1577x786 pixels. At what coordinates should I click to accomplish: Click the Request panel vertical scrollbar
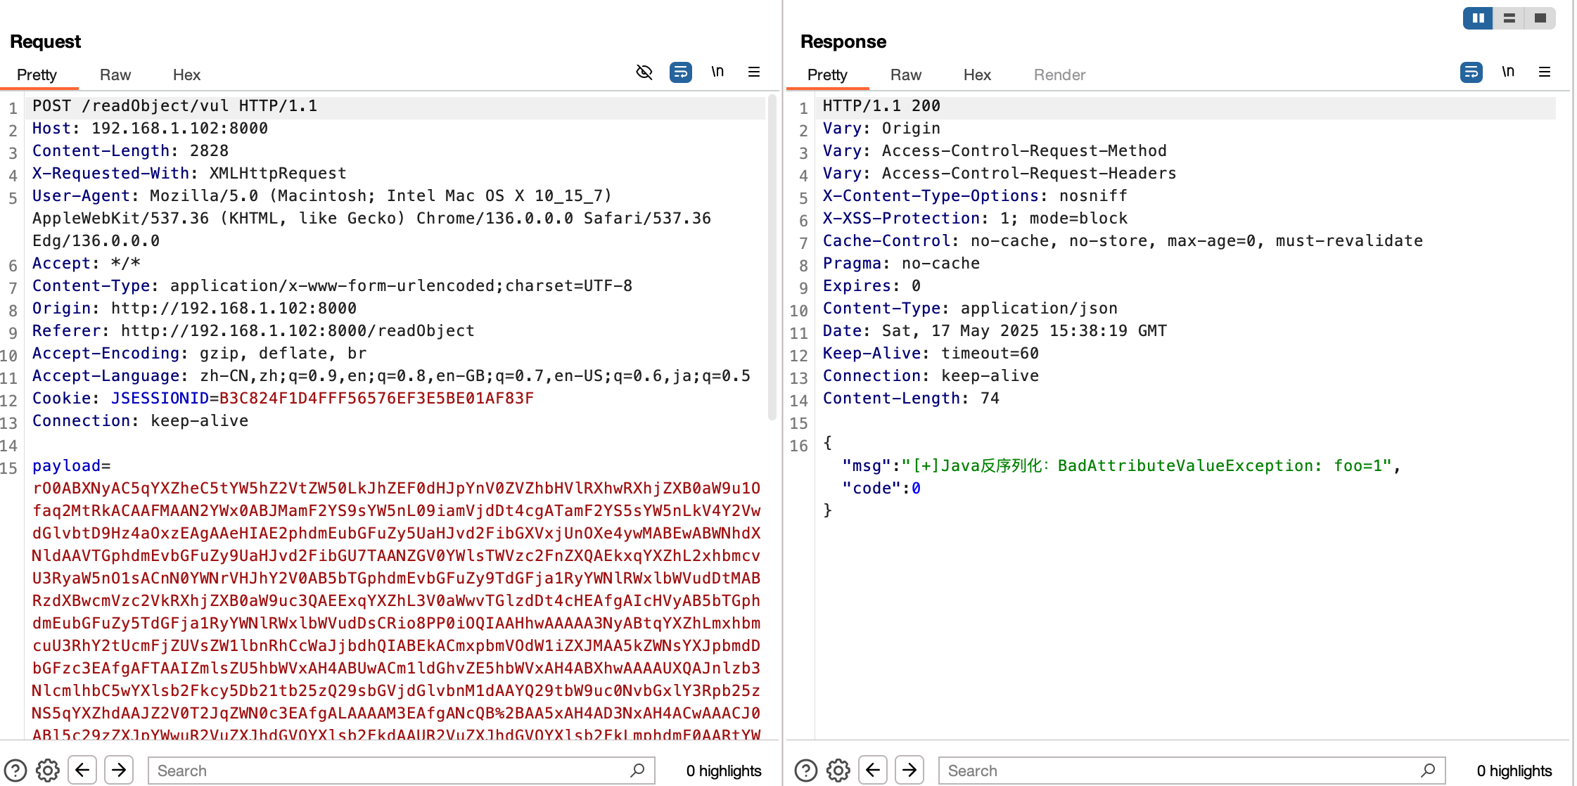pyautogui.click(x=772, y=257)
